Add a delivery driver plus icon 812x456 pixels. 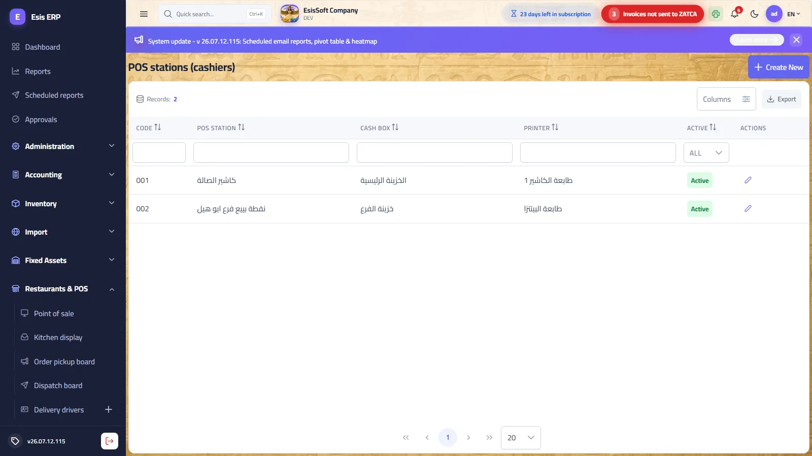(109, 409)
